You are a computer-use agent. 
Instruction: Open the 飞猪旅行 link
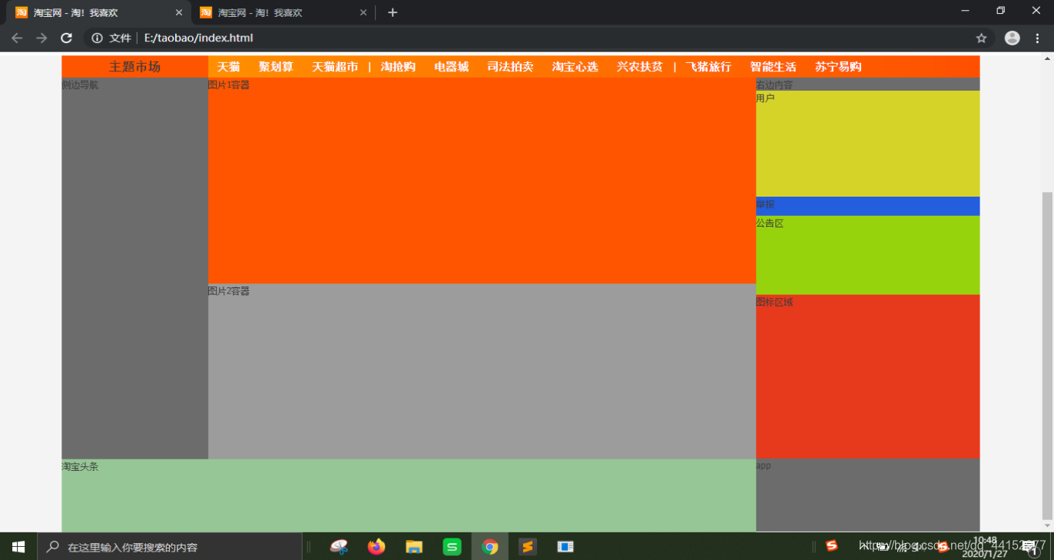coord(708,67)
